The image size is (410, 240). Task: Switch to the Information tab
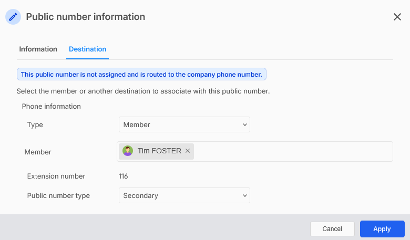coord(38,49)
